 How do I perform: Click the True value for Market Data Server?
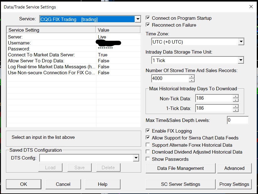tap(103, 55)
